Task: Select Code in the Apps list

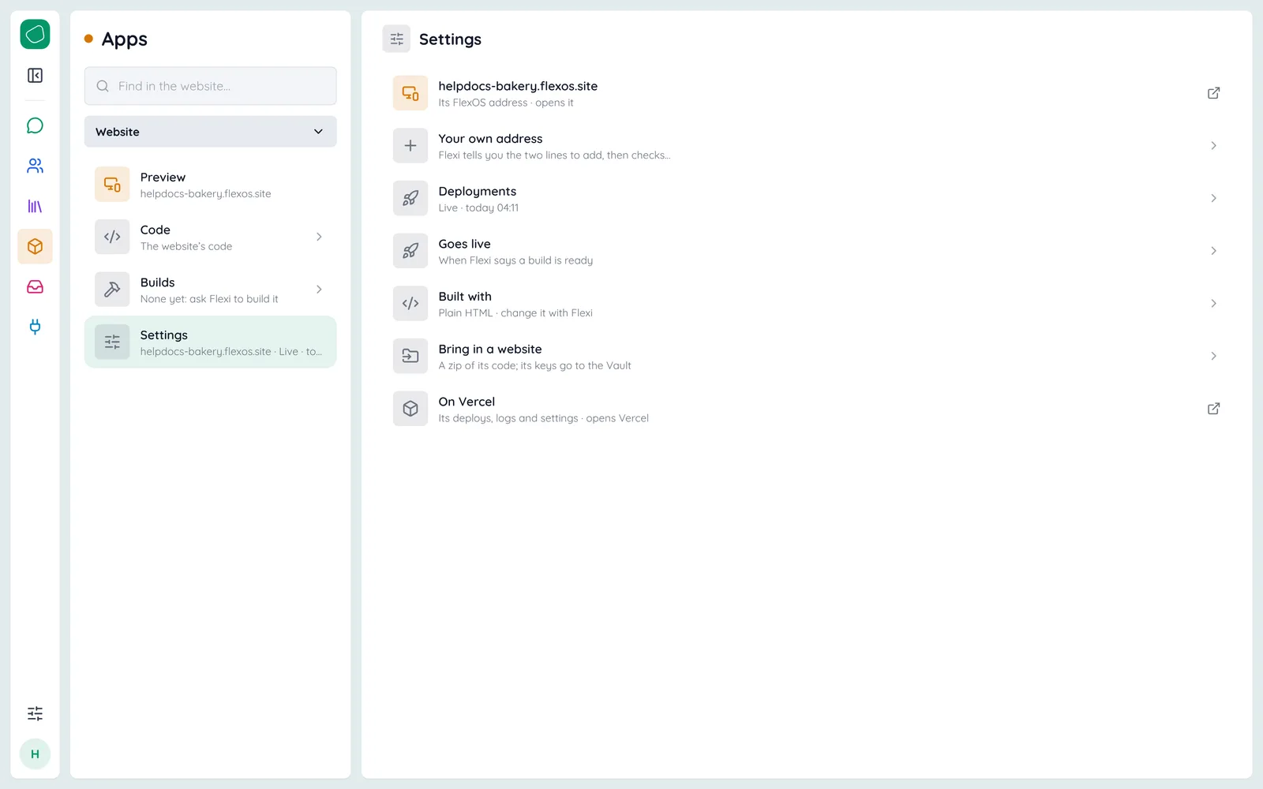Action: (x=210, y=237)
